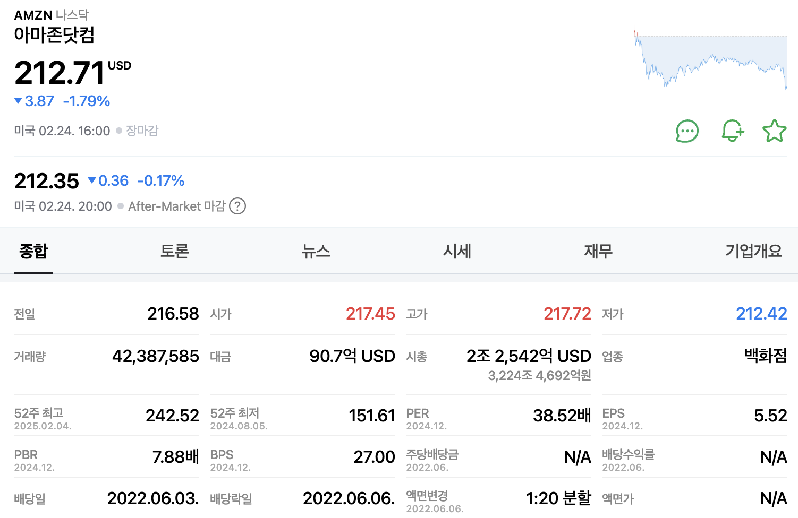Click the 액면변경 value 1:20 분할
This screenshot has height=518, width=798.
pos(558,498)
